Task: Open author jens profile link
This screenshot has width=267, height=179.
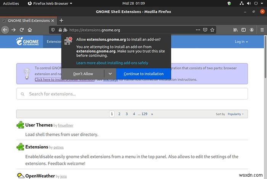Action: 63,176
